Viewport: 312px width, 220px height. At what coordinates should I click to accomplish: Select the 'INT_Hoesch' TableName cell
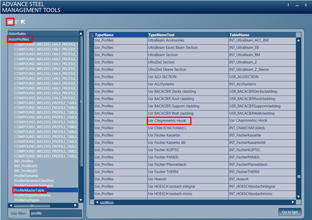tap(262, 179)
